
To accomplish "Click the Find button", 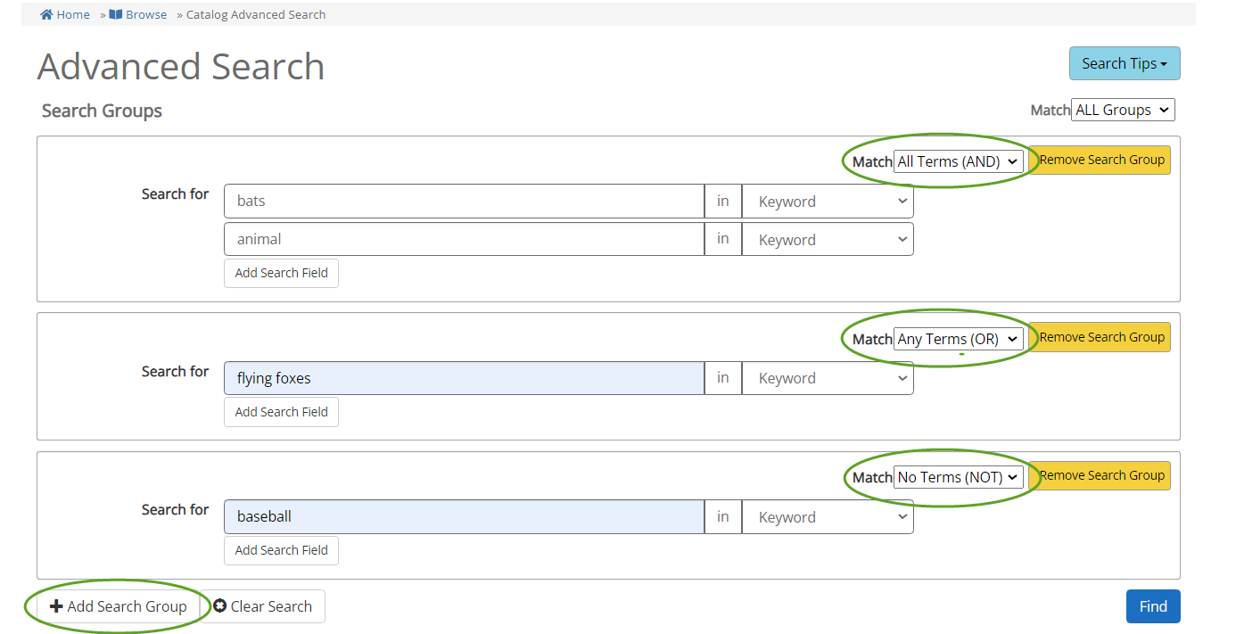I will 1152,606.
